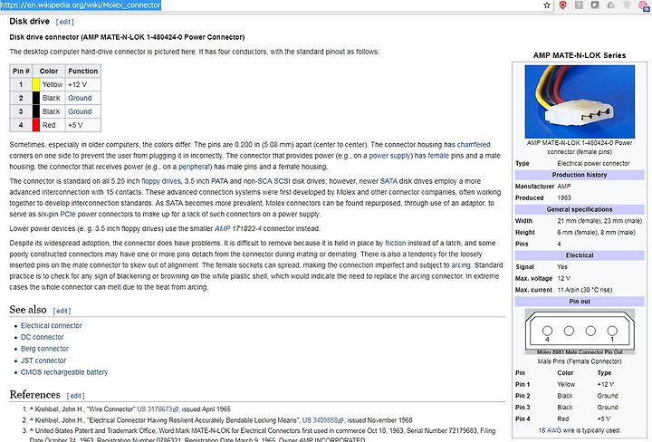Open the italic AMP link before 171822-4
Viewport: 652px width, 442px height.
(x=222, y=228)
